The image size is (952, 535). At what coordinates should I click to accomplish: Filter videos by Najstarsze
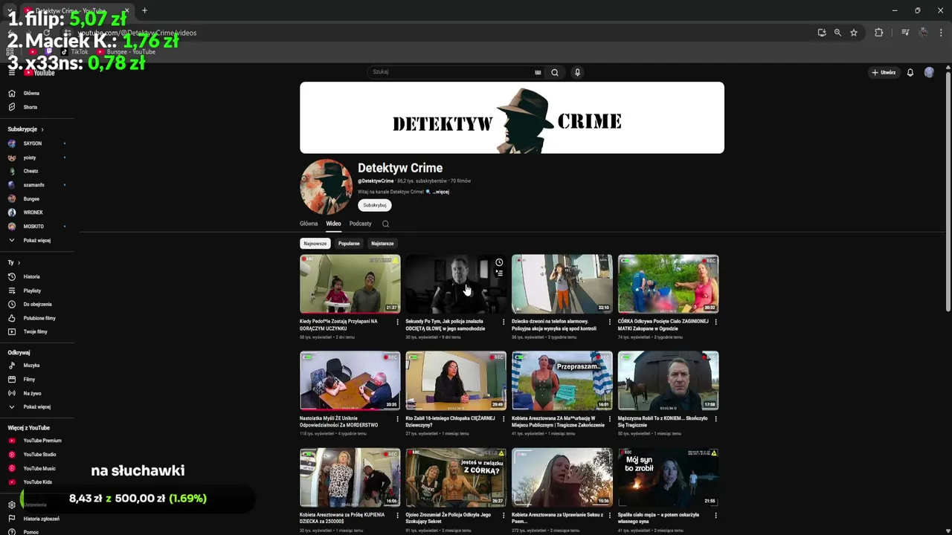pos(382,243)
